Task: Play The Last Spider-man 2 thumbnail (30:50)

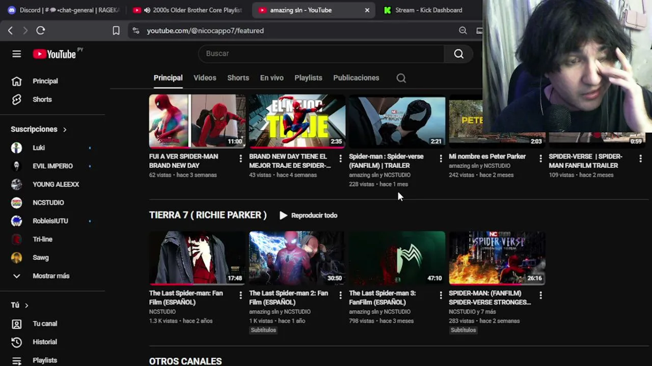Action: 297,258
